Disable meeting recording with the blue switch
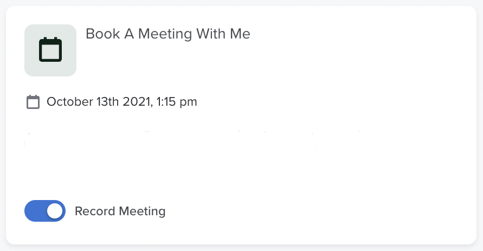483x251 pixels. point(45,211)
